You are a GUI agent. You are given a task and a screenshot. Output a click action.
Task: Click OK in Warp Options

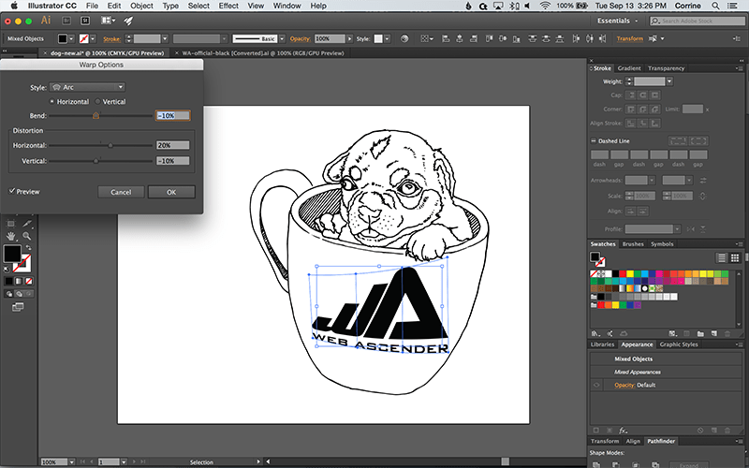tap(171, 192)
